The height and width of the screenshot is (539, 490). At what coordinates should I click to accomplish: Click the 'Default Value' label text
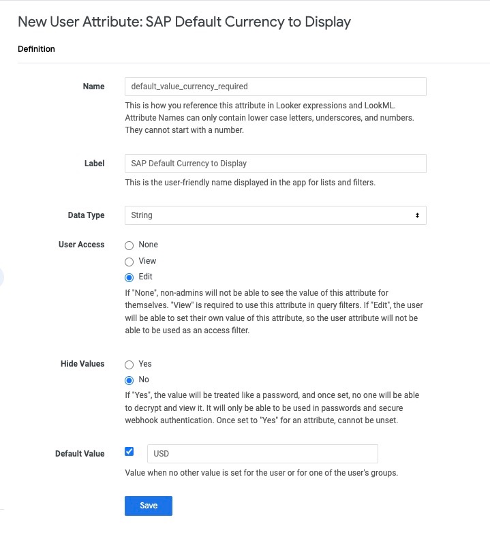coord(80,454)
